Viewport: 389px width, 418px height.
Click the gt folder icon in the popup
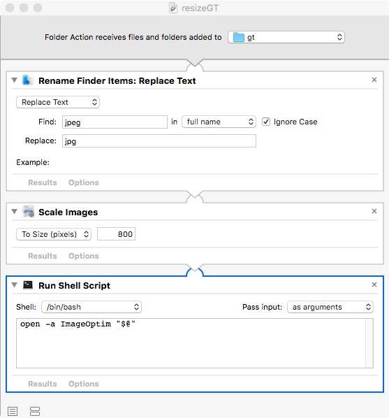[238, 37]
